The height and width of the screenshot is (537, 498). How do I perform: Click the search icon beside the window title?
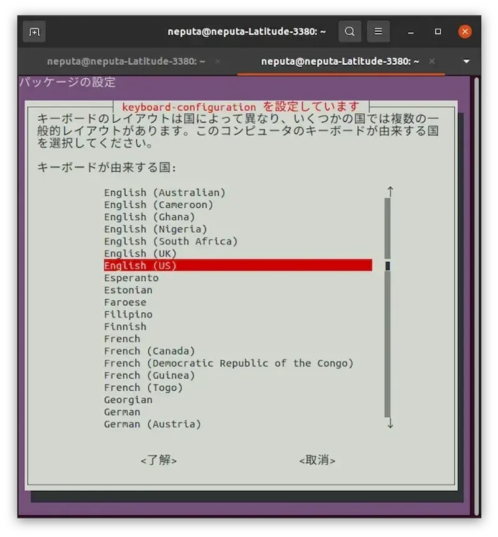tap(349, 31)
